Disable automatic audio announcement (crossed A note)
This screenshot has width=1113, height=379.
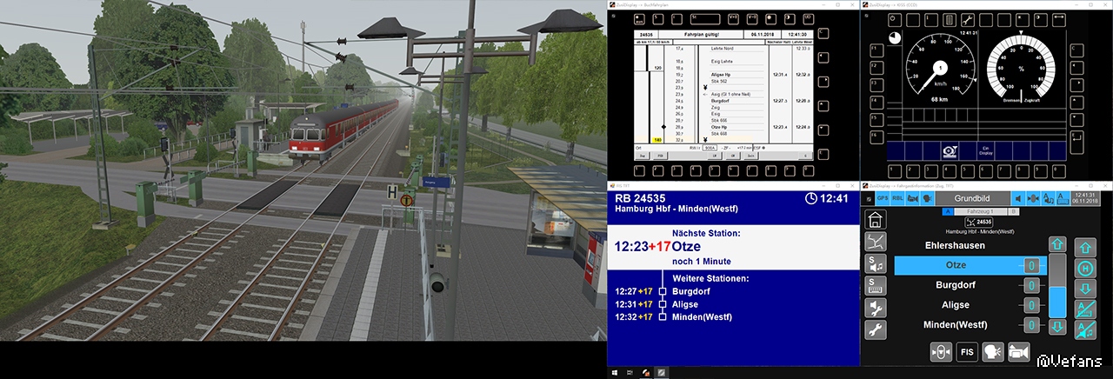1085,330
